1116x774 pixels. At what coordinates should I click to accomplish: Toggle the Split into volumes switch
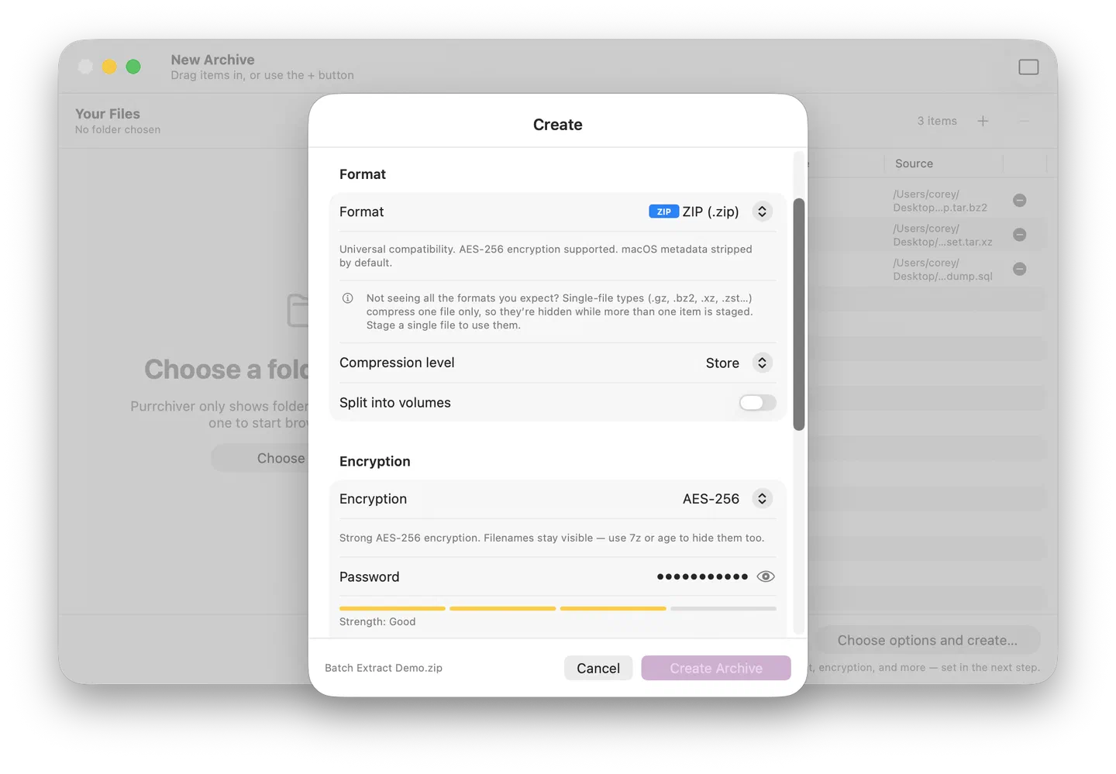click(757, 402)
